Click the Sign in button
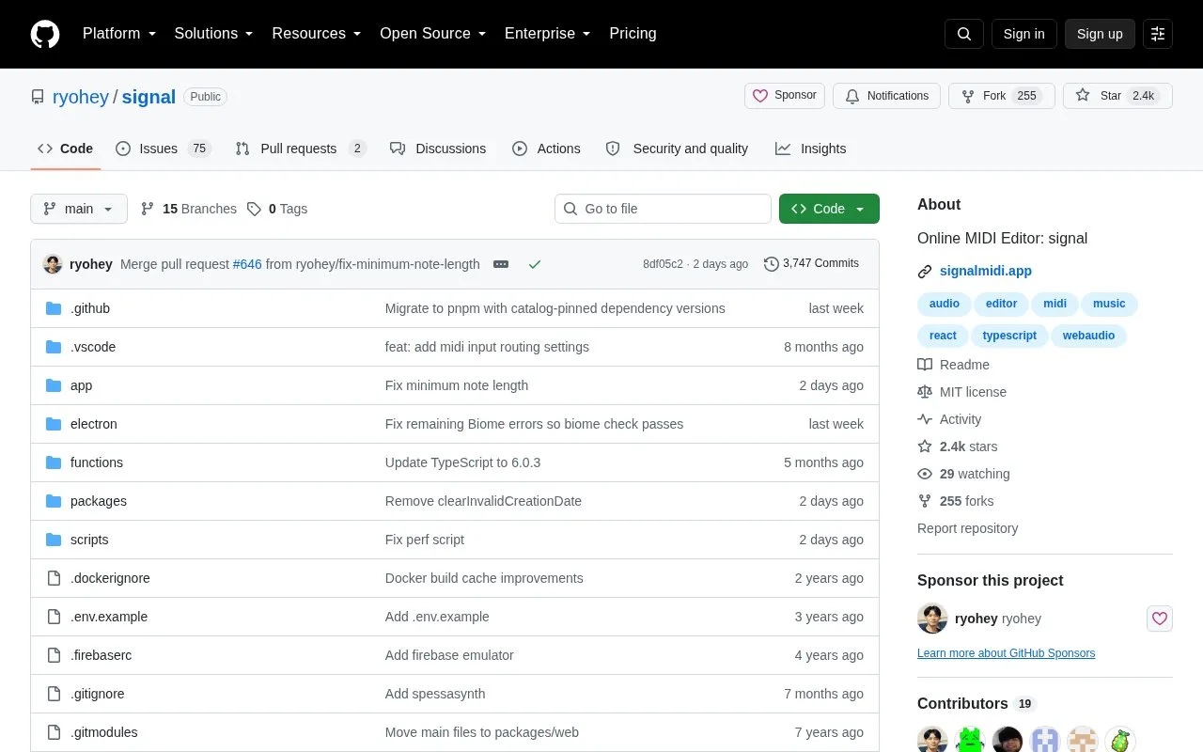Screen dimensions: 1203x752 pos(1023,34)
